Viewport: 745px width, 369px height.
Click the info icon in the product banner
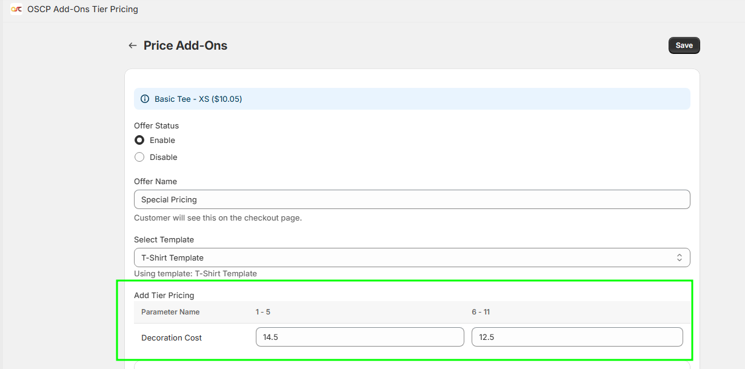point(145,99)
